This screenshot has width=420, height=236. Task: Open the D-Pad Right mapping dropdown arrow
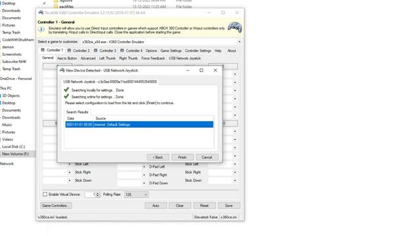[144, 175]
